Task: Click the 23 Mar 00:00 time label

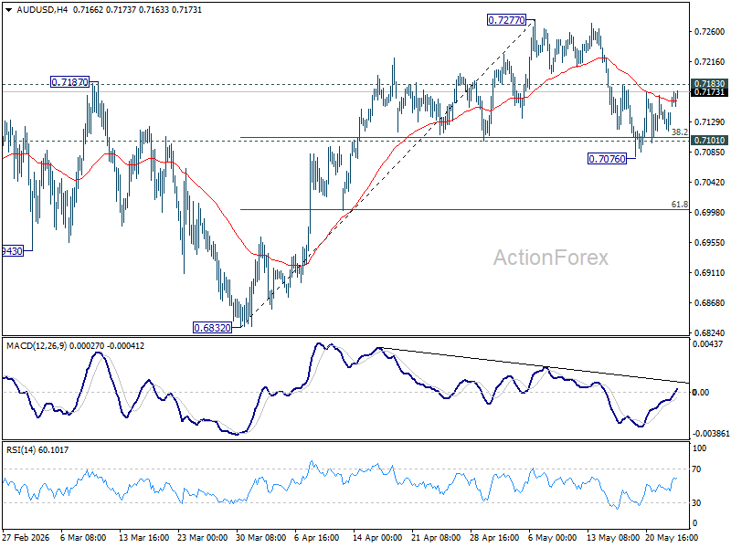Action: [203, 538]
